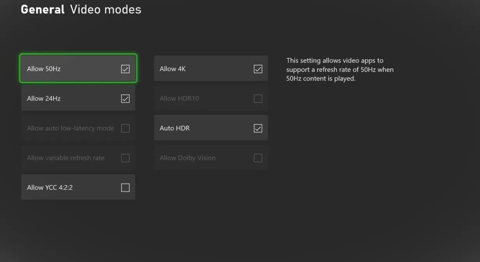Click the 50Hz setting description text
Image resolution: width=480 pixels, height=262 pixels.
coord(340,70)
